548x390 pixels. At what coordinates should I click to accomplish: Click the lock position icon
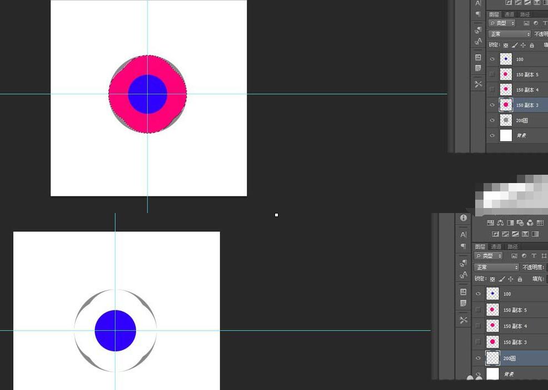tap(511, 279)
